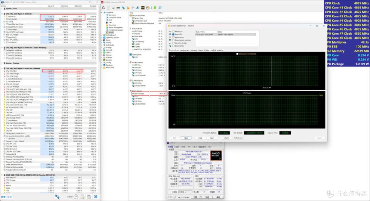Expand the Motherboard tree node
370x201 pixels.
click(x=102, y=35)
